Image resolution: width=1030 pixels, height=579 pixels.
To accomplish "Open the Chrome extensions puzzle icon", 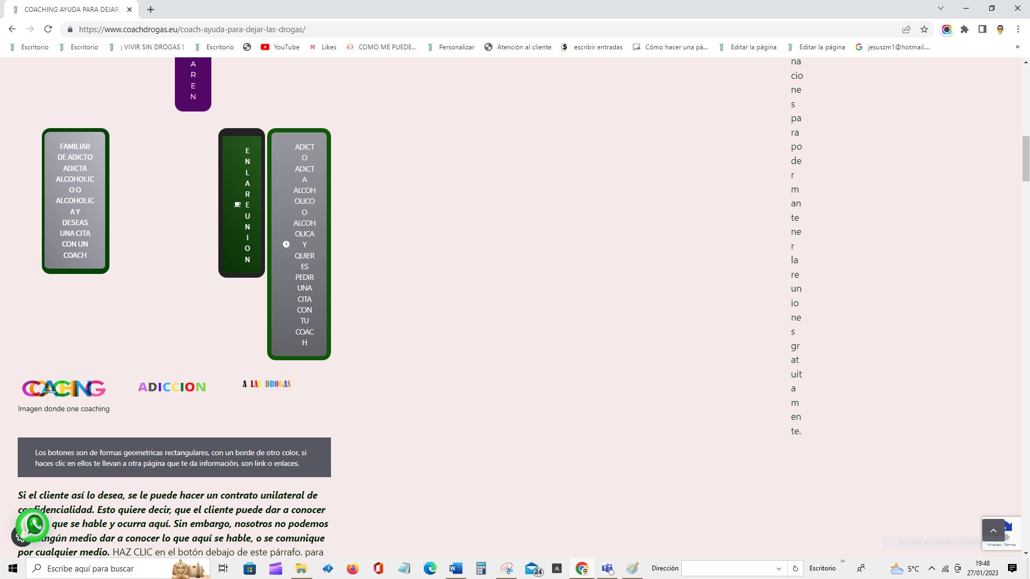I will (965, 29).
